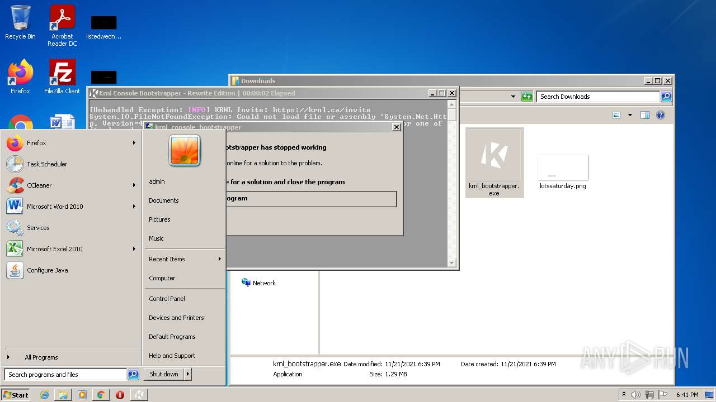
Task: Open view options dropdown arrow
Action: coord(630,115)
